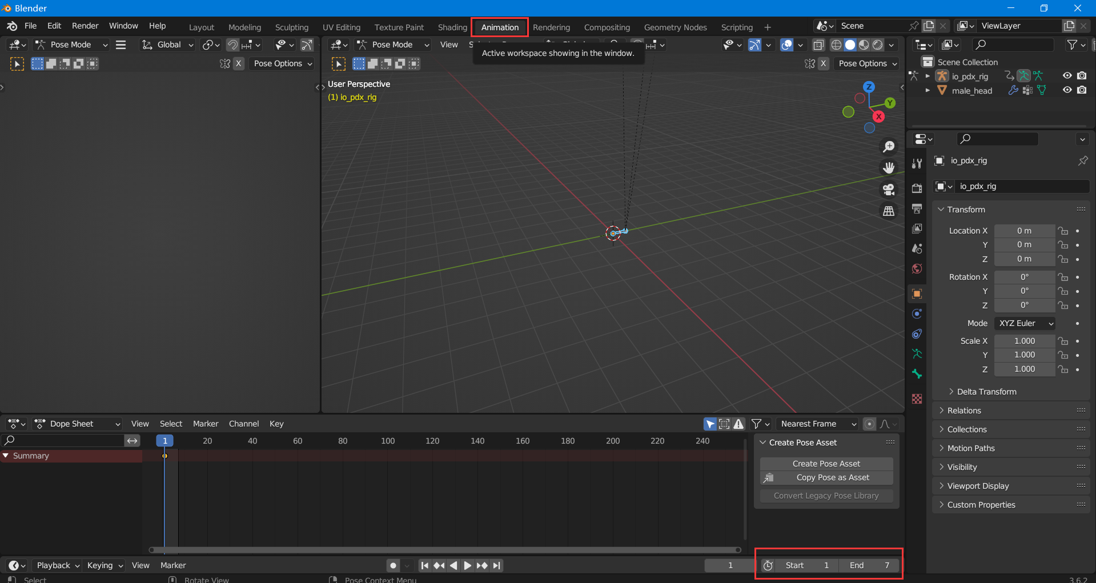
Task: Click the zoom in/out viewport icon
Action: (x=889, y=147)
